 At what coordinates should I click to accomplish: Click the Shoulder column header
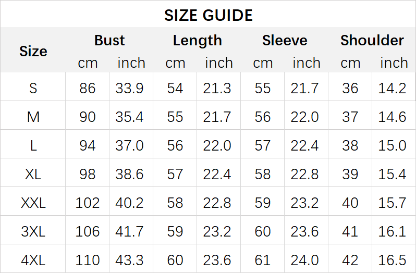[372, 41]
